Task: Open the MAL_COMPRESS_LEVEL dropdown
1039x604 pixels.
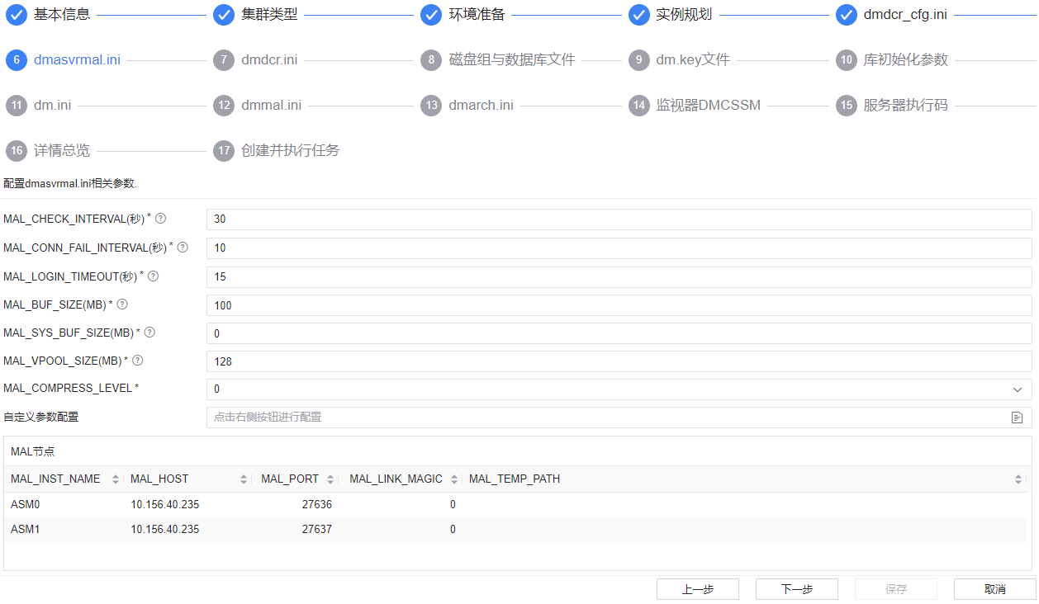Action: pos(619,389)
